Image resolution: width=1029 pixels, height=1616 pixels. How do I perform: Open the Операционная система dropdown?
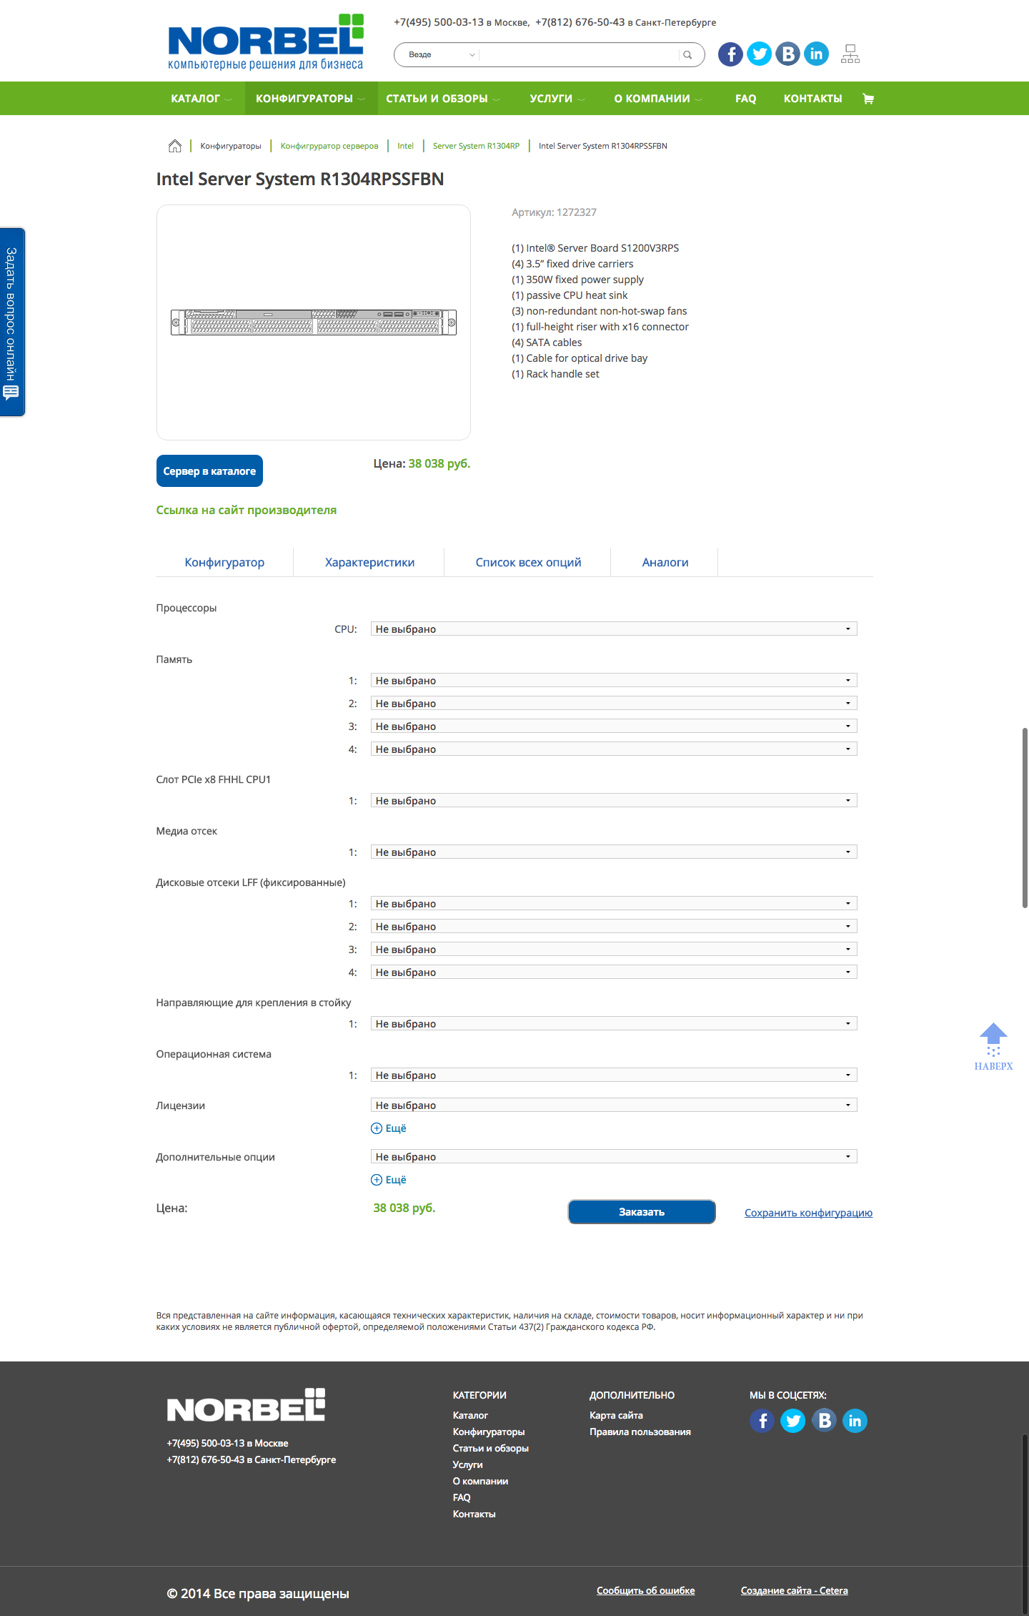click(x=613, y=1075)
